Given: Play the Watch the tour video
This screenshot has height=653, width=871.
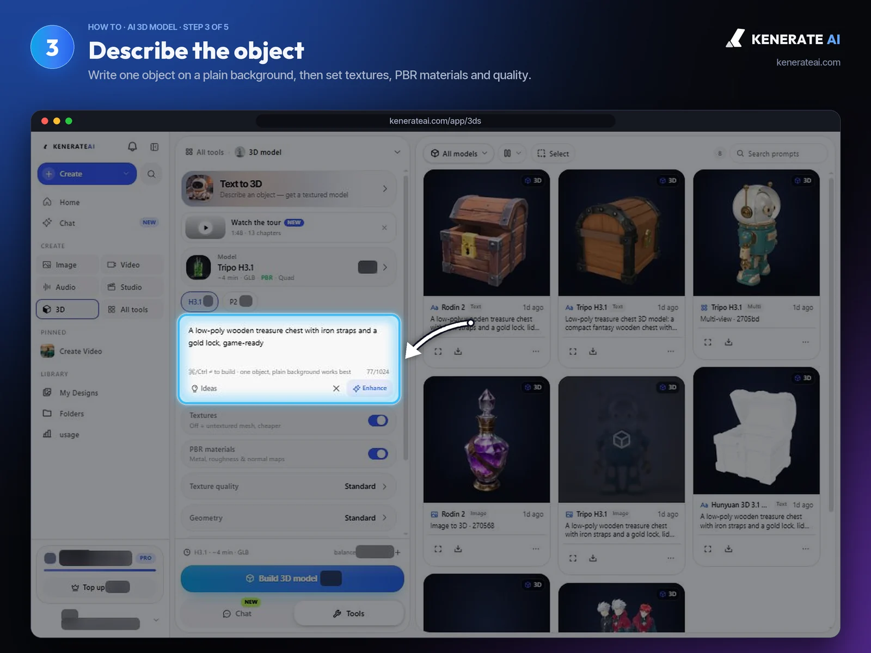Looking at the screenshot, I should point(205,227).
